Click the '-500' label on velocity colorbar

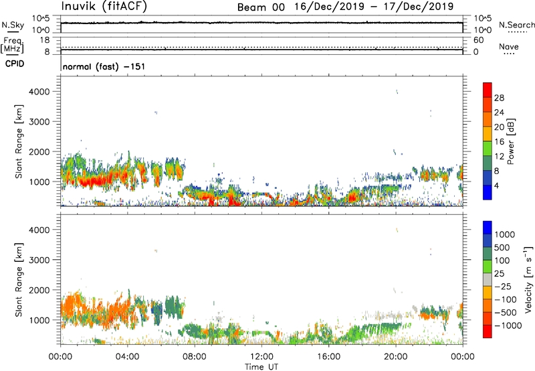pos(506,313)
